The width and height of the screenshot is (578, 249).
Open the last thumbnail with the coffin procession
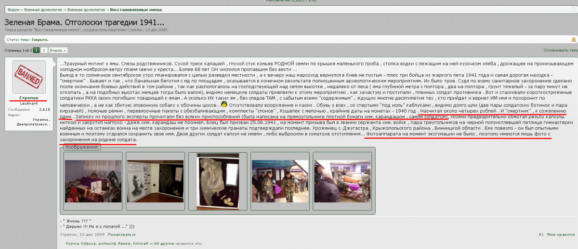tap(342, 181)
